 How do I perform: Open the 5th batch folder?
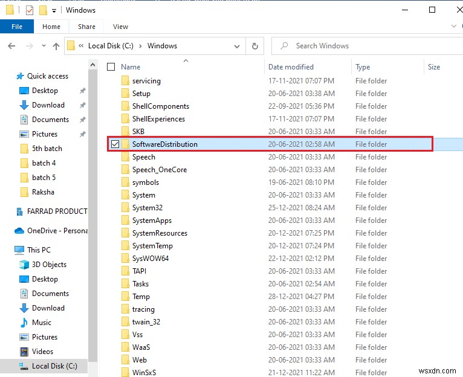click(x=47, y=149)
